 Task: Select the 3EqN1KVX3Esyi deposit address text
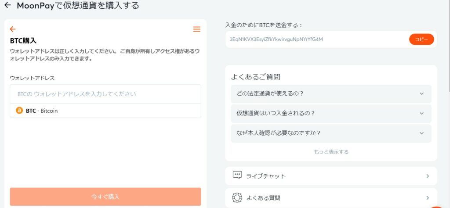click(x=276, y=39)
